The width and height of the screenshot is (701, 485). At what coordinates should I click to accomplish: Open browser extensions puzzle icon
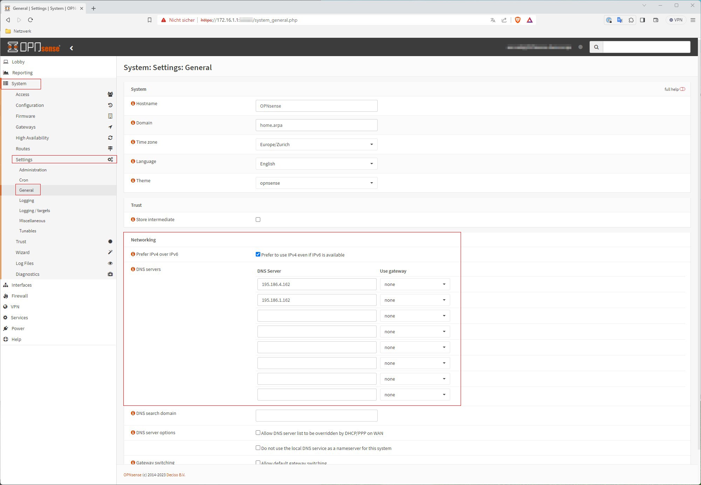click(x=631, y=20)
